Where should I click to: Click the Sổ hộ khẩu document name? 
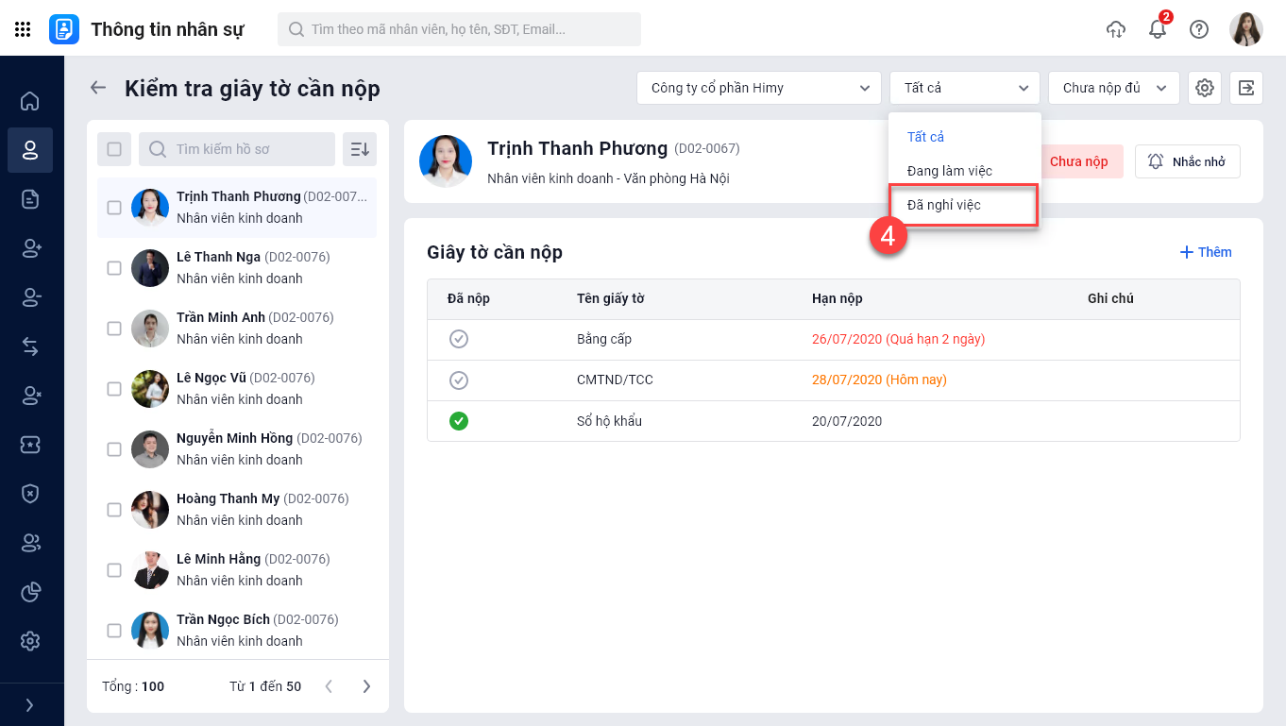click(609, 421)
